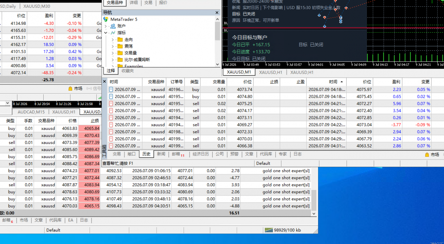444x244 pixels.
Task: Click the down arrow of left window history scrollbar
Action: pyautogui.click(x=313, y=214)
